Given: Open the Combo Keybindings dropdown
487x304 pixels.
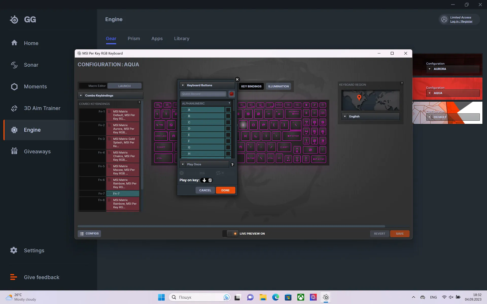Looking at the screenshot, I should 110,96.
